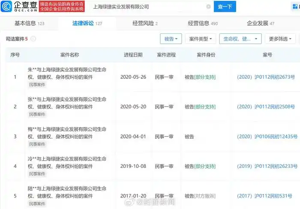Expand the 更多筛选 dropdown
Image resolution: width=300 pixels, height=209 pixels.
(280, 39)
